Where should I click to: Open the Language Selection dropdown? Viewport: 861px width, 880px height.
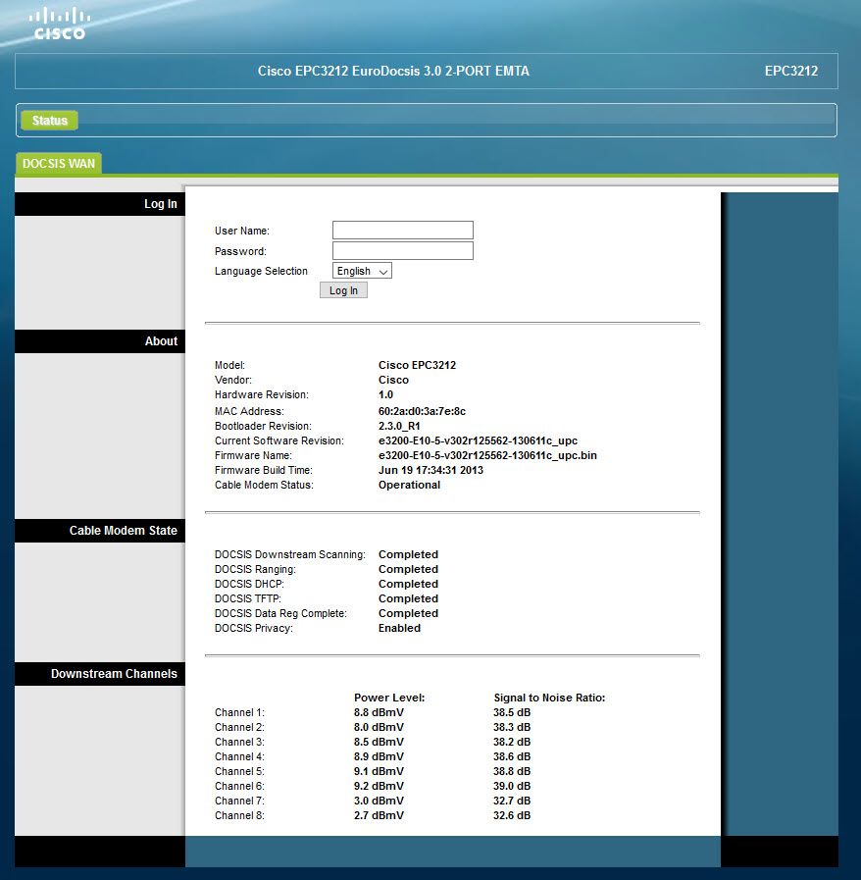coord(362,271)
